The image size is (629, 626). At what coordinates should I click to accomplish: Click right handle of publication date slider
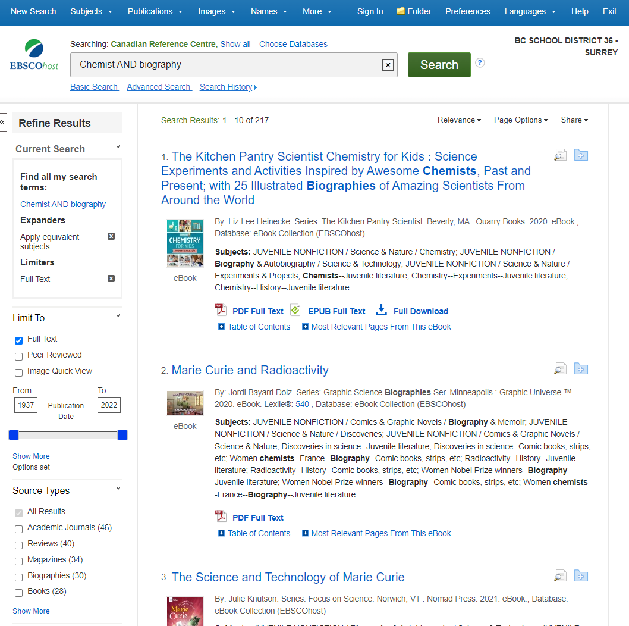[x=122, y=435]
